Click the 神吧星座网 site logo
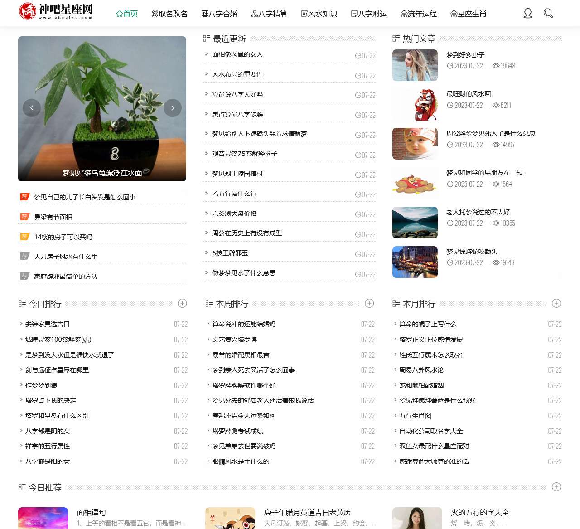Screen dimensions: 580x529 [56, 11]
